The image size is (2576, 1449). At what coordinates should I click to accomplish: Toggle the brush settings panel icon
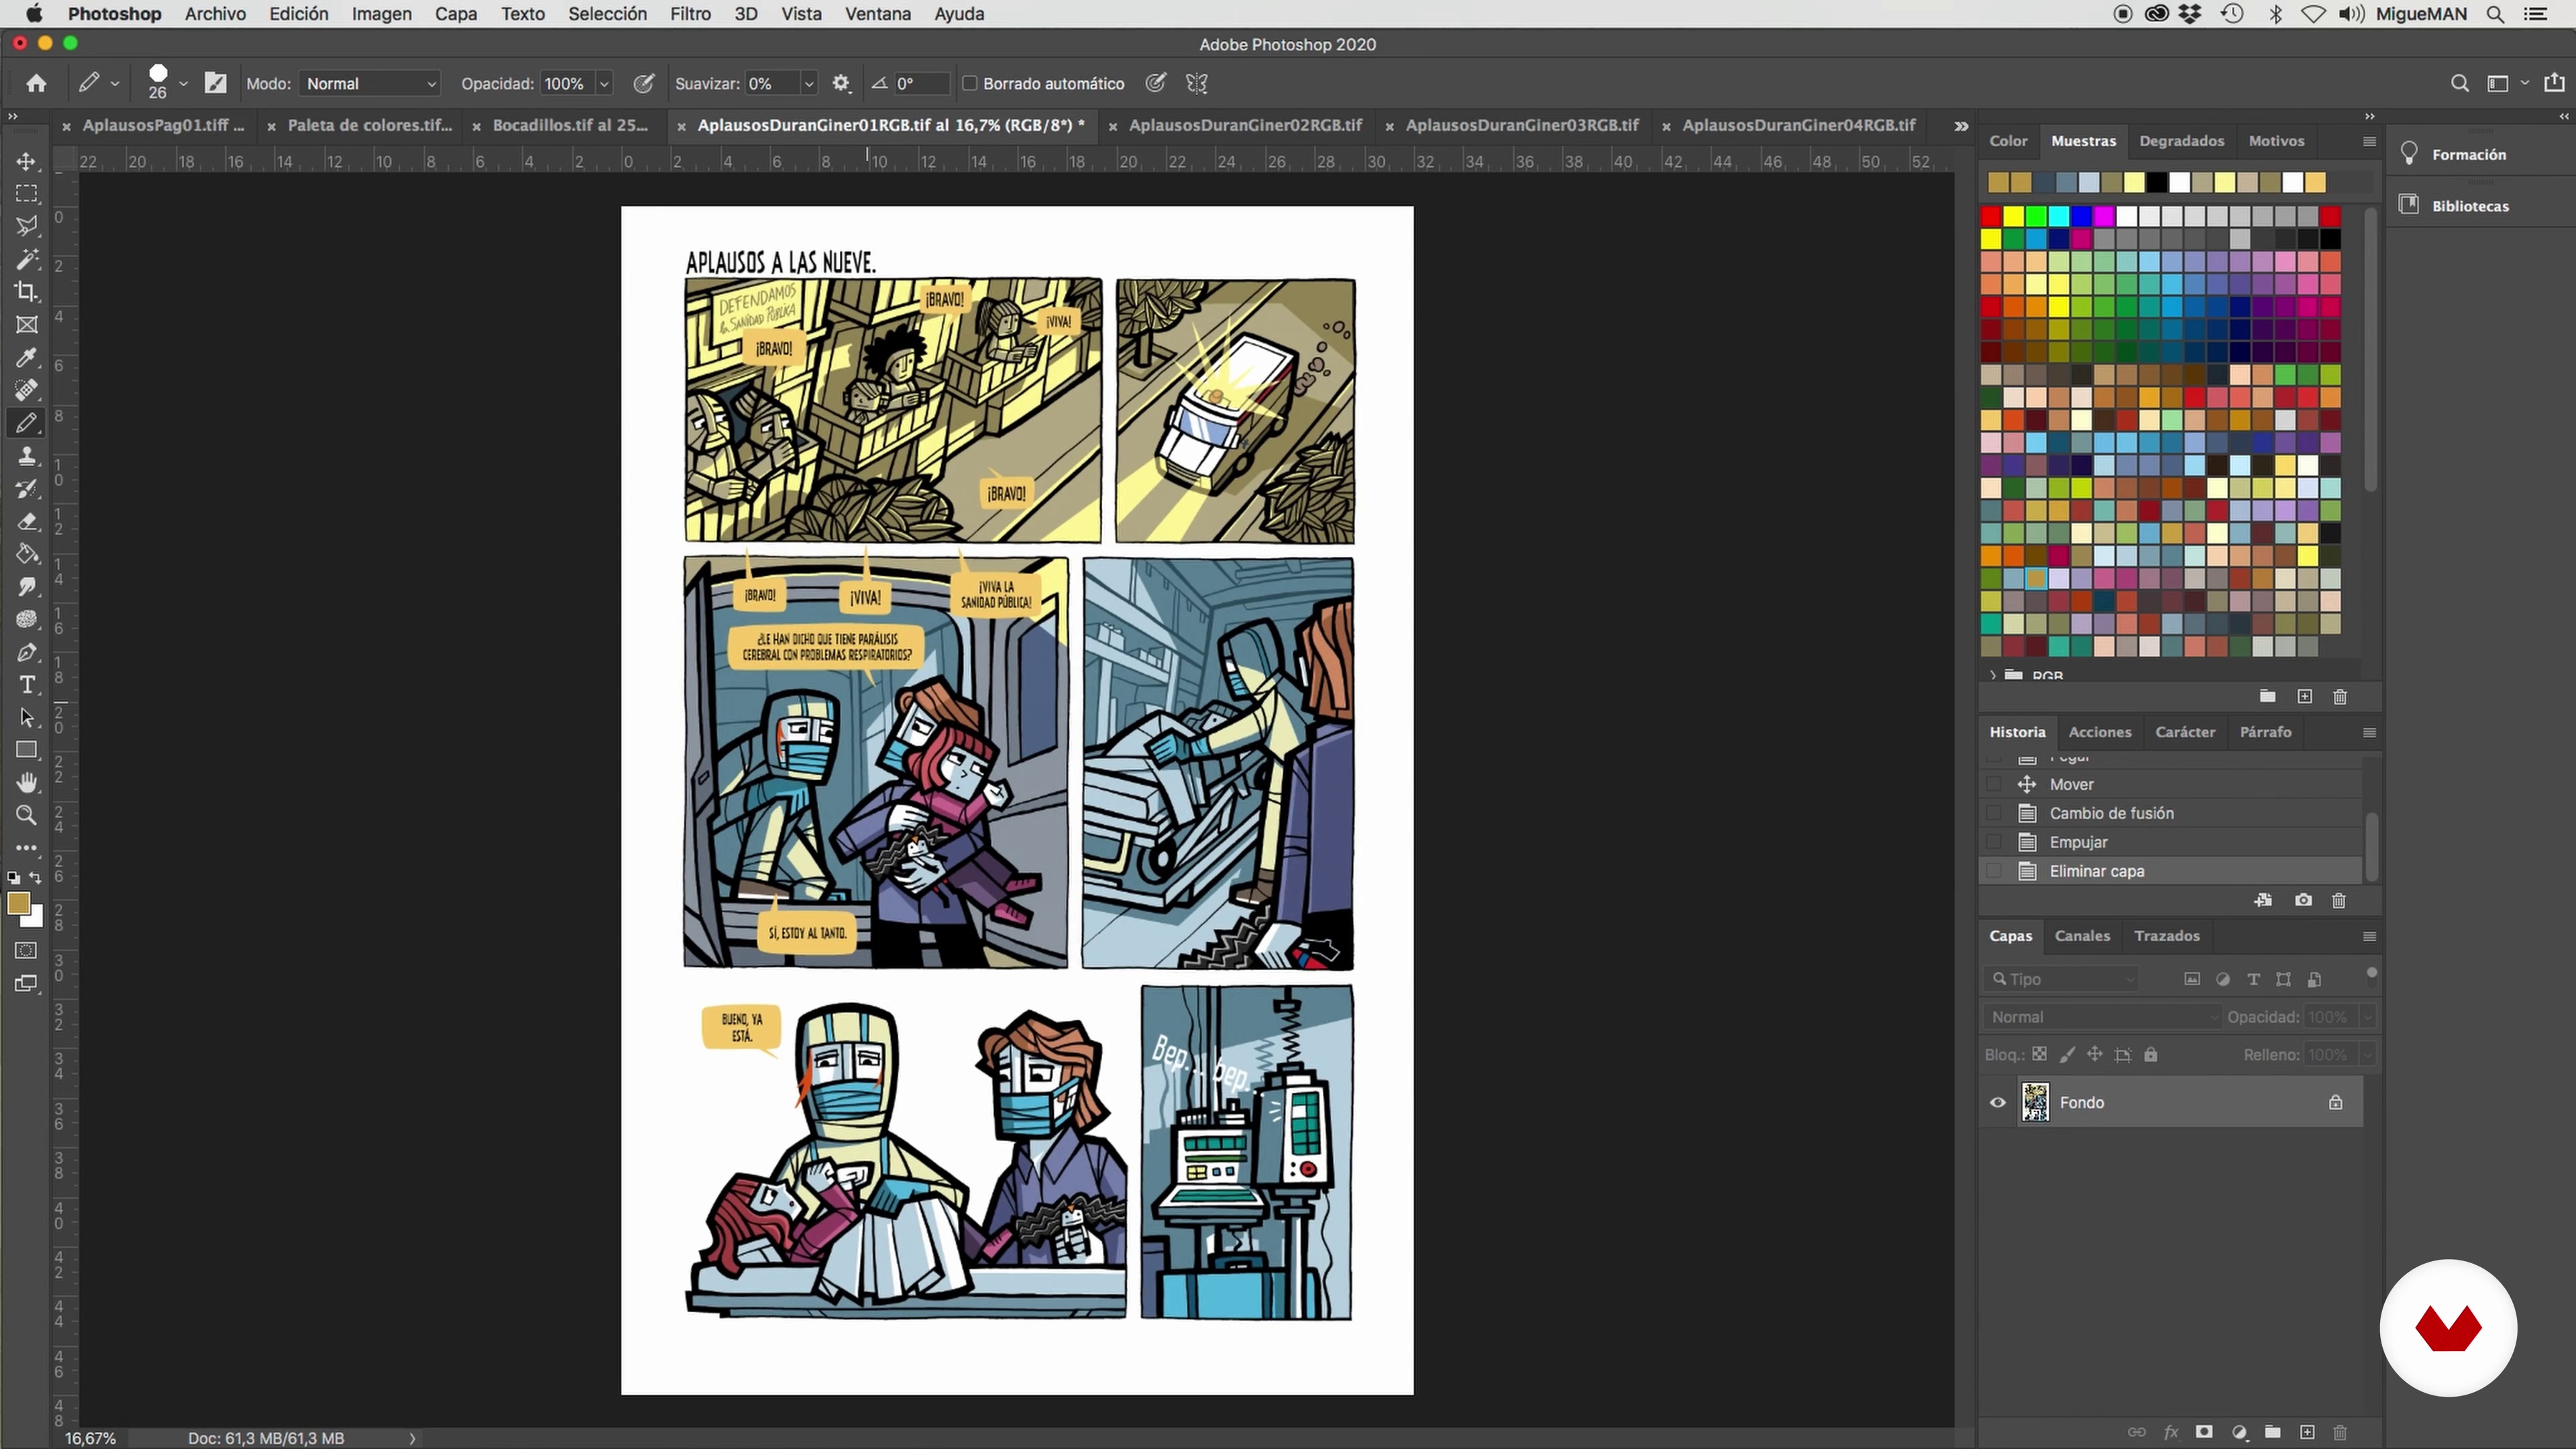pyautogui.click(x=215, y=83)
